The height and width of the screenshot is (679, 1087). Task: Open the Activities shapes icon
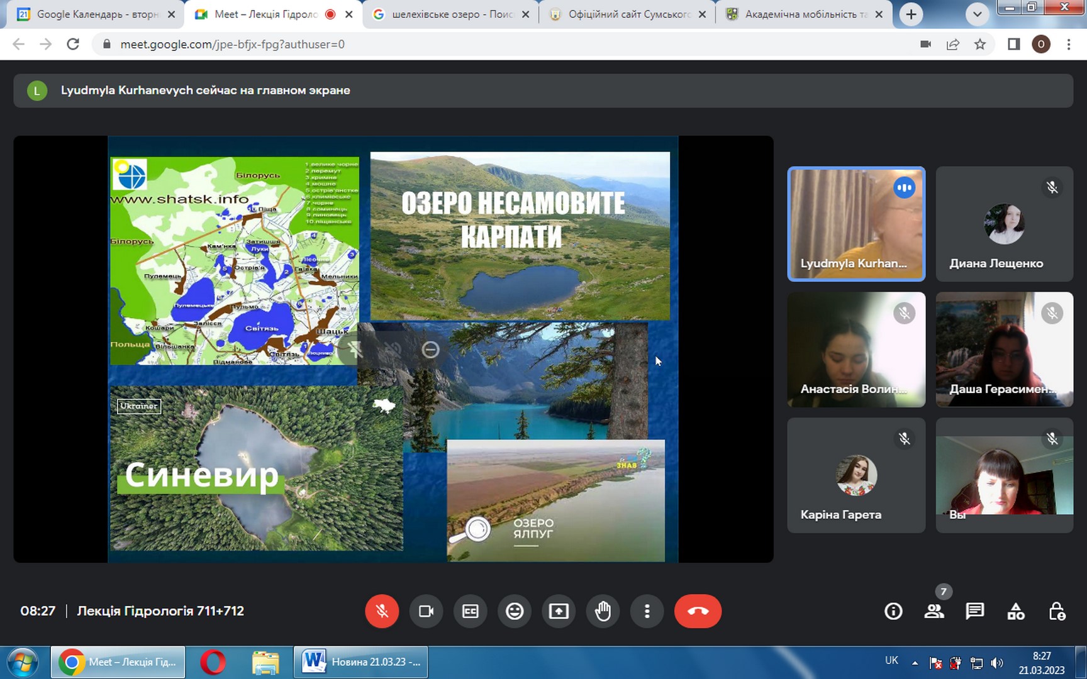(1016, 611)
